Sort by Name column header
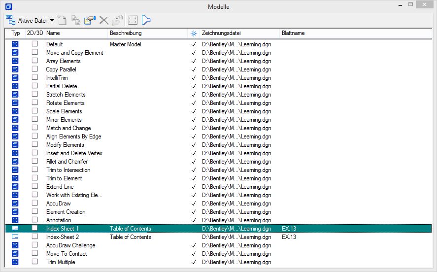Viewport: 437px width, 272px height. (53, 33)
